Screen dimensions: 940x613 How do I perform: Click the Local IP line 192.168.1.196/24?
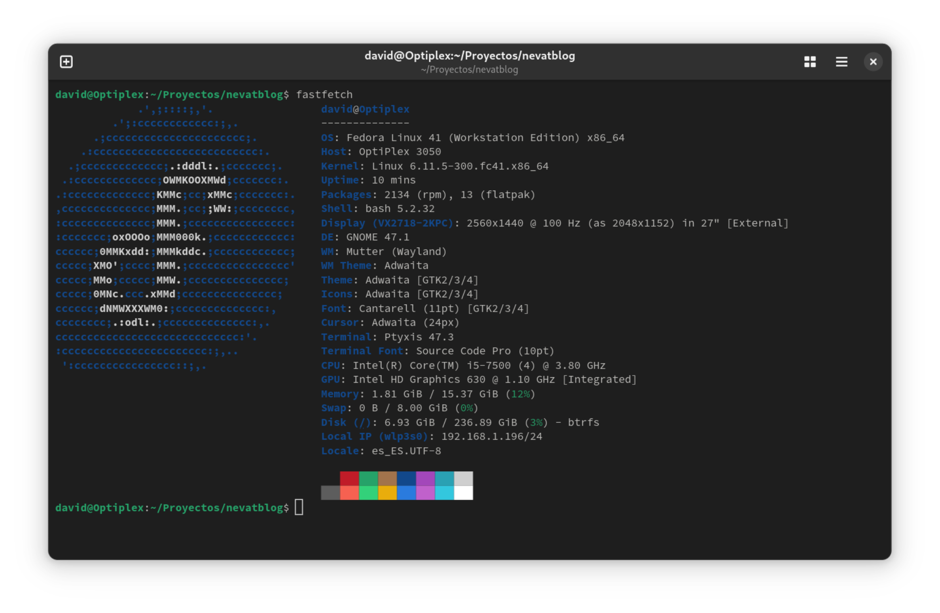(x=432, y=437)
